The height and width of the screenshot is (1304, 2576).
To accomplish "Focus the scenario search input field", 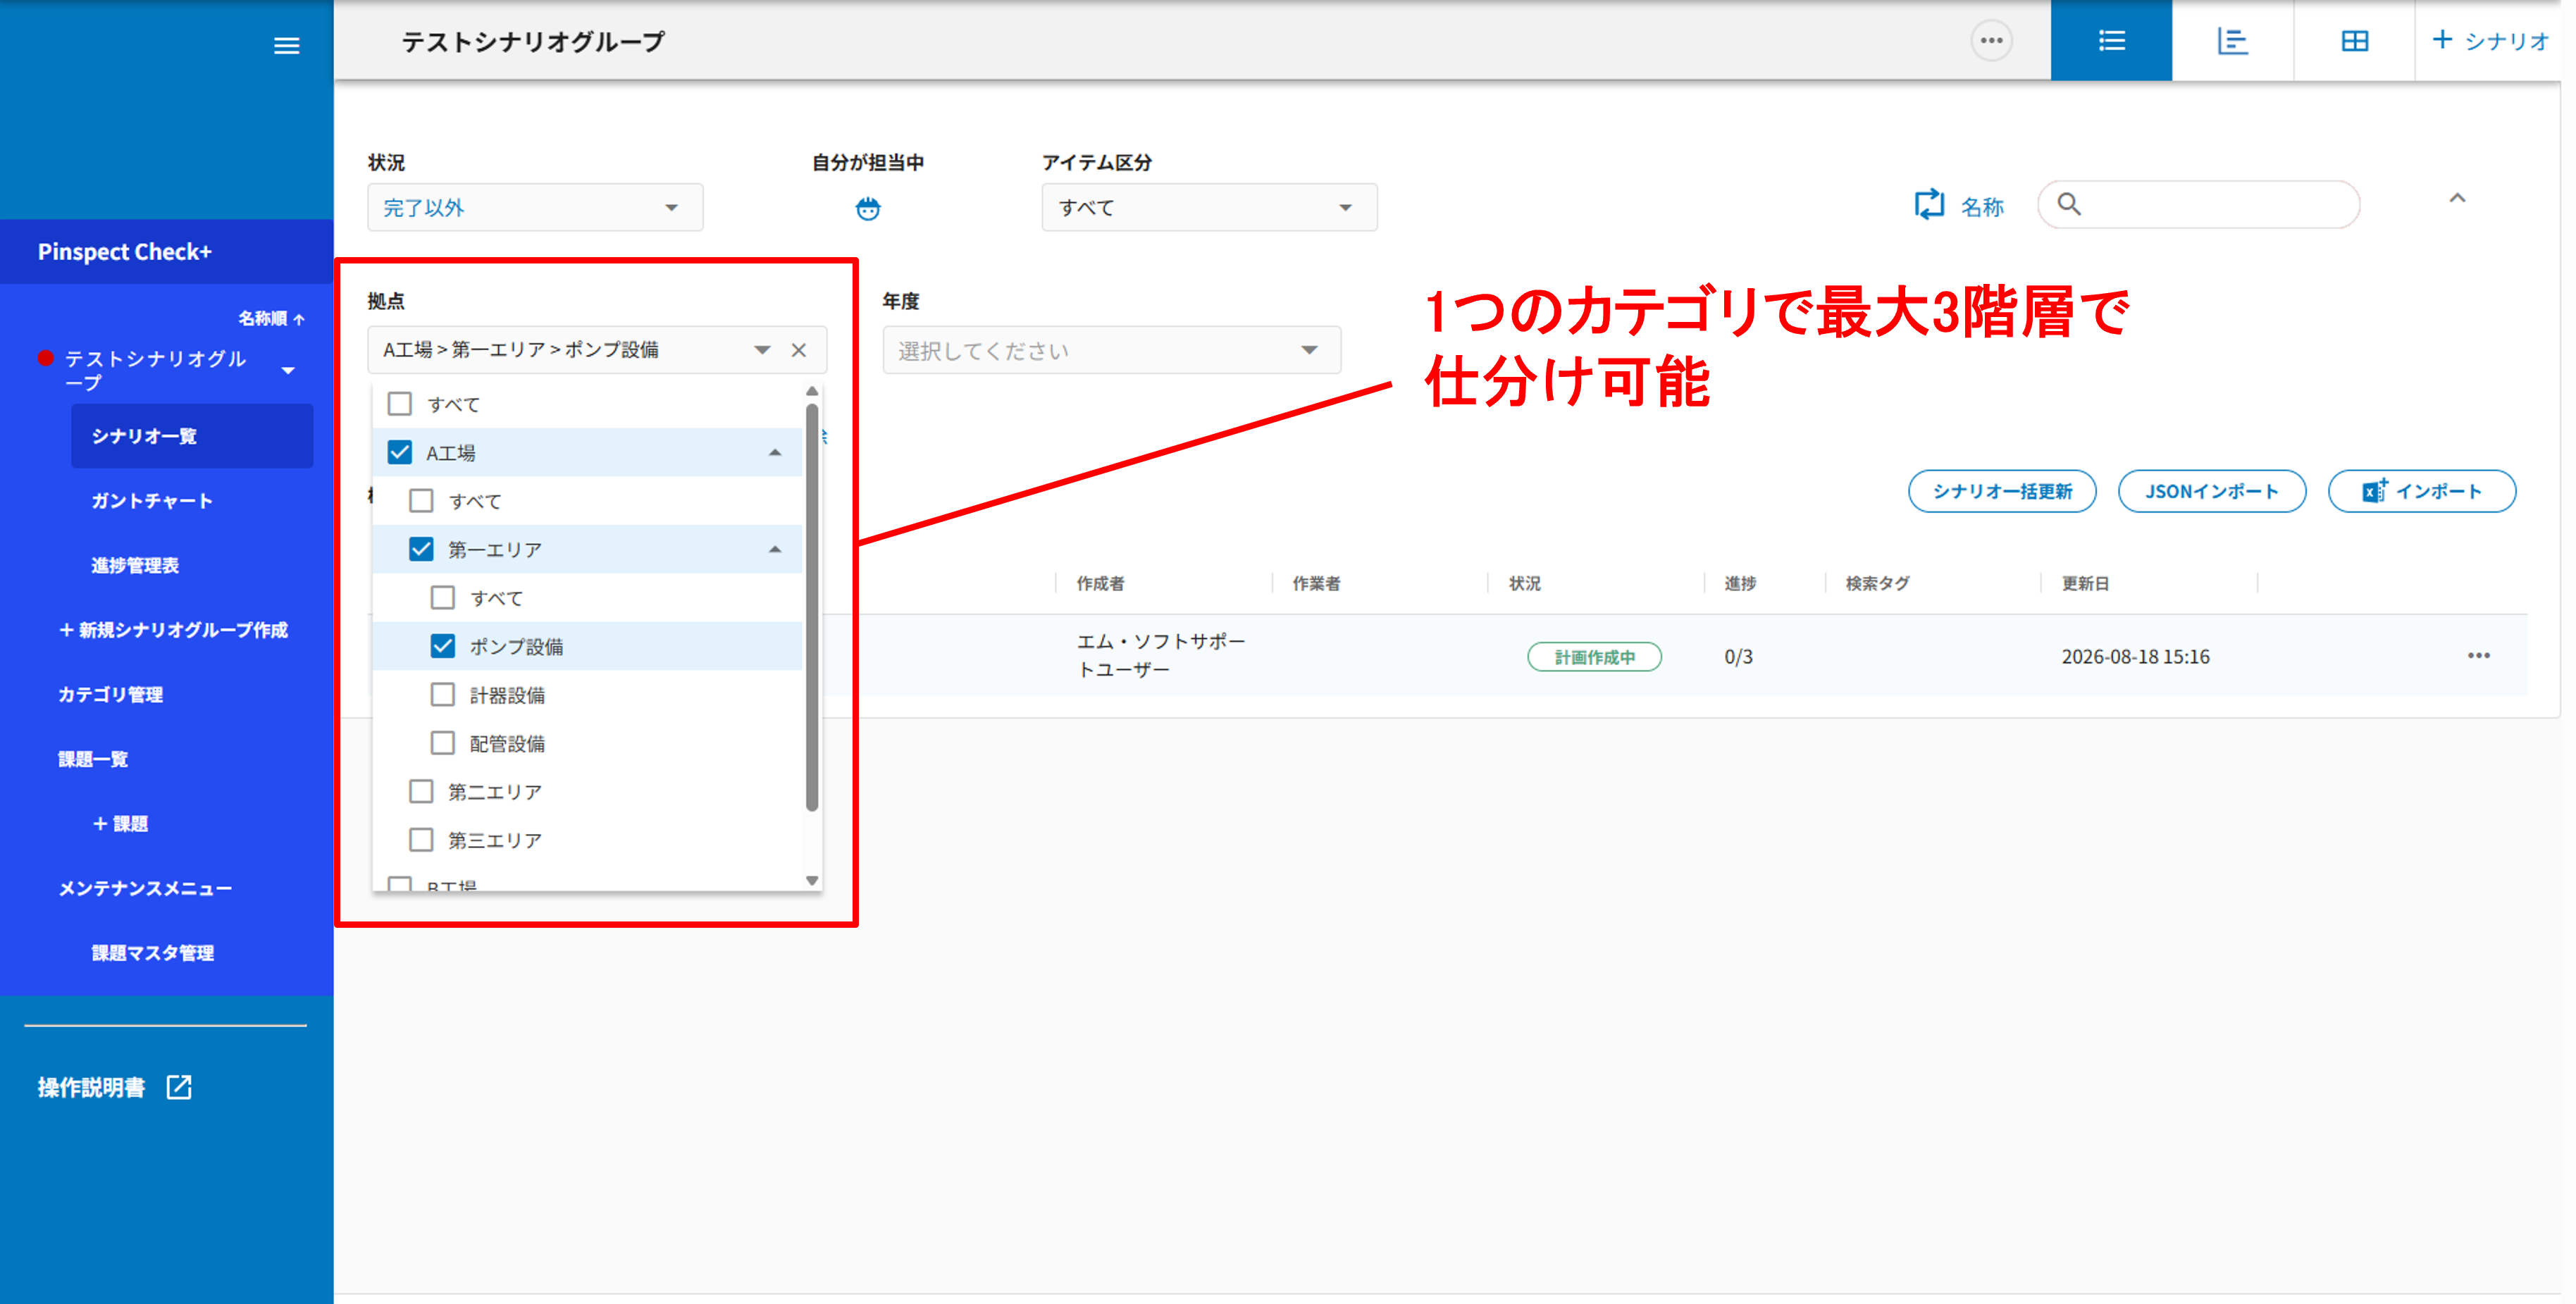I will point(2199,205).
